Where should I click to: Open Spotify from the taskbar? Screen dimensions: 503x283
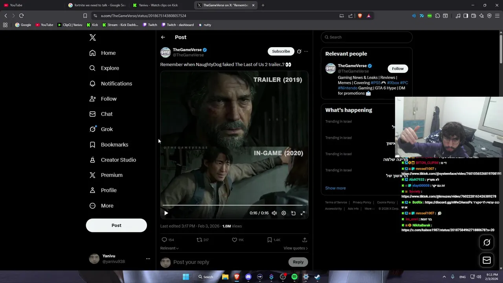[x=294, y=277]
